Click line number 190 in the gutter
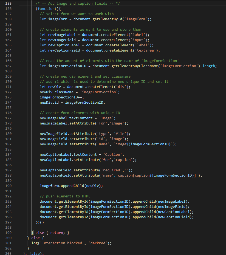Image resolution: width=226 pixels, height=255 pixels. point(9,186)
